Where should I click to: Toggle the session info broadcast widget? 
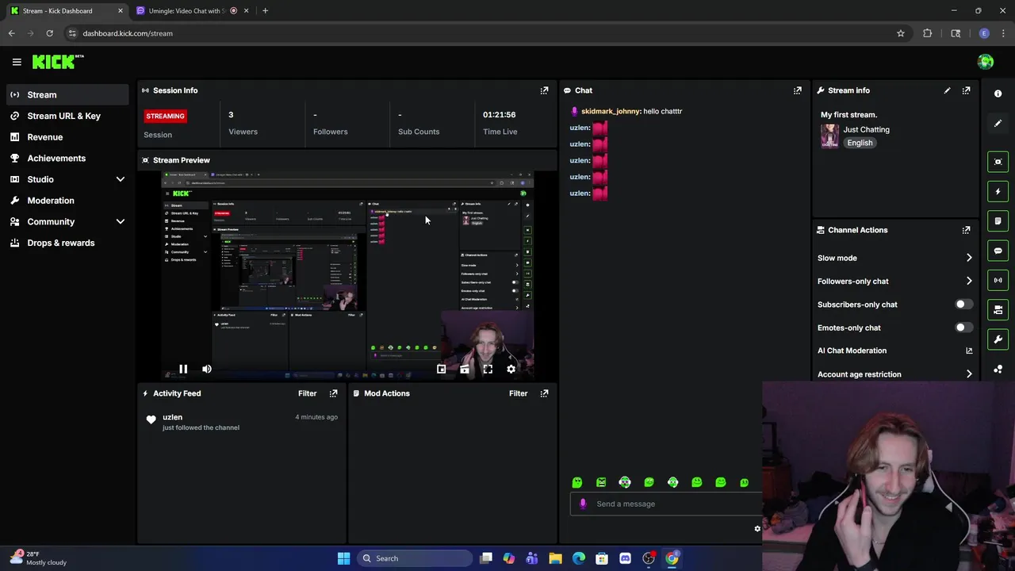coord(998,280)
